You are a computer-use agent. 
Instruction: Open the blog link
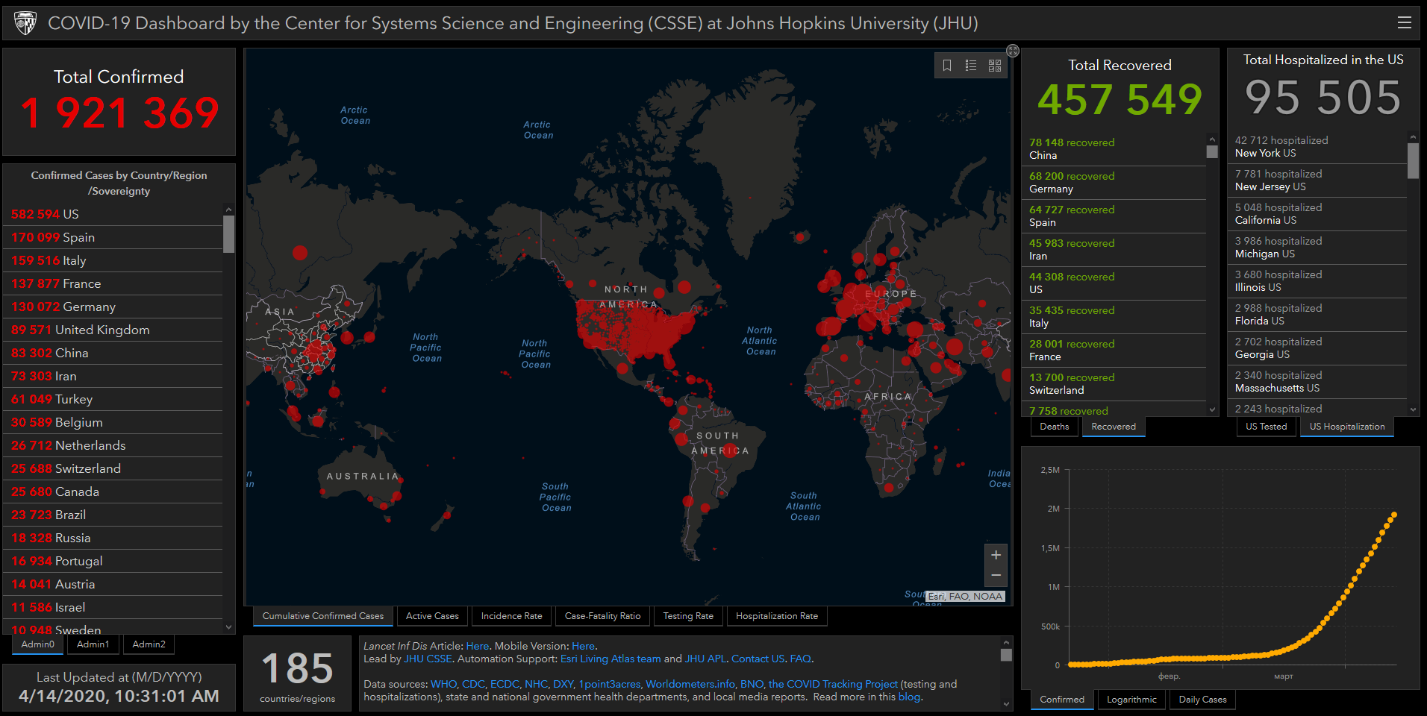(x=909, y=697)
